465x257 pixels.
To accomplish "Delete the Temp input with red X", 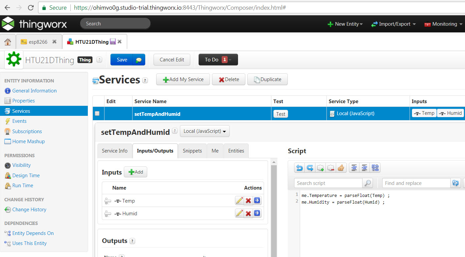I will click(x=248, y=201).
